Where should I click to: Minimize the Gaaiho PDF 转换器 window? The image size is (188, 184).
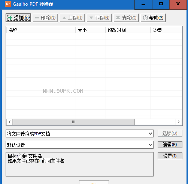click(x=143, y=5)
